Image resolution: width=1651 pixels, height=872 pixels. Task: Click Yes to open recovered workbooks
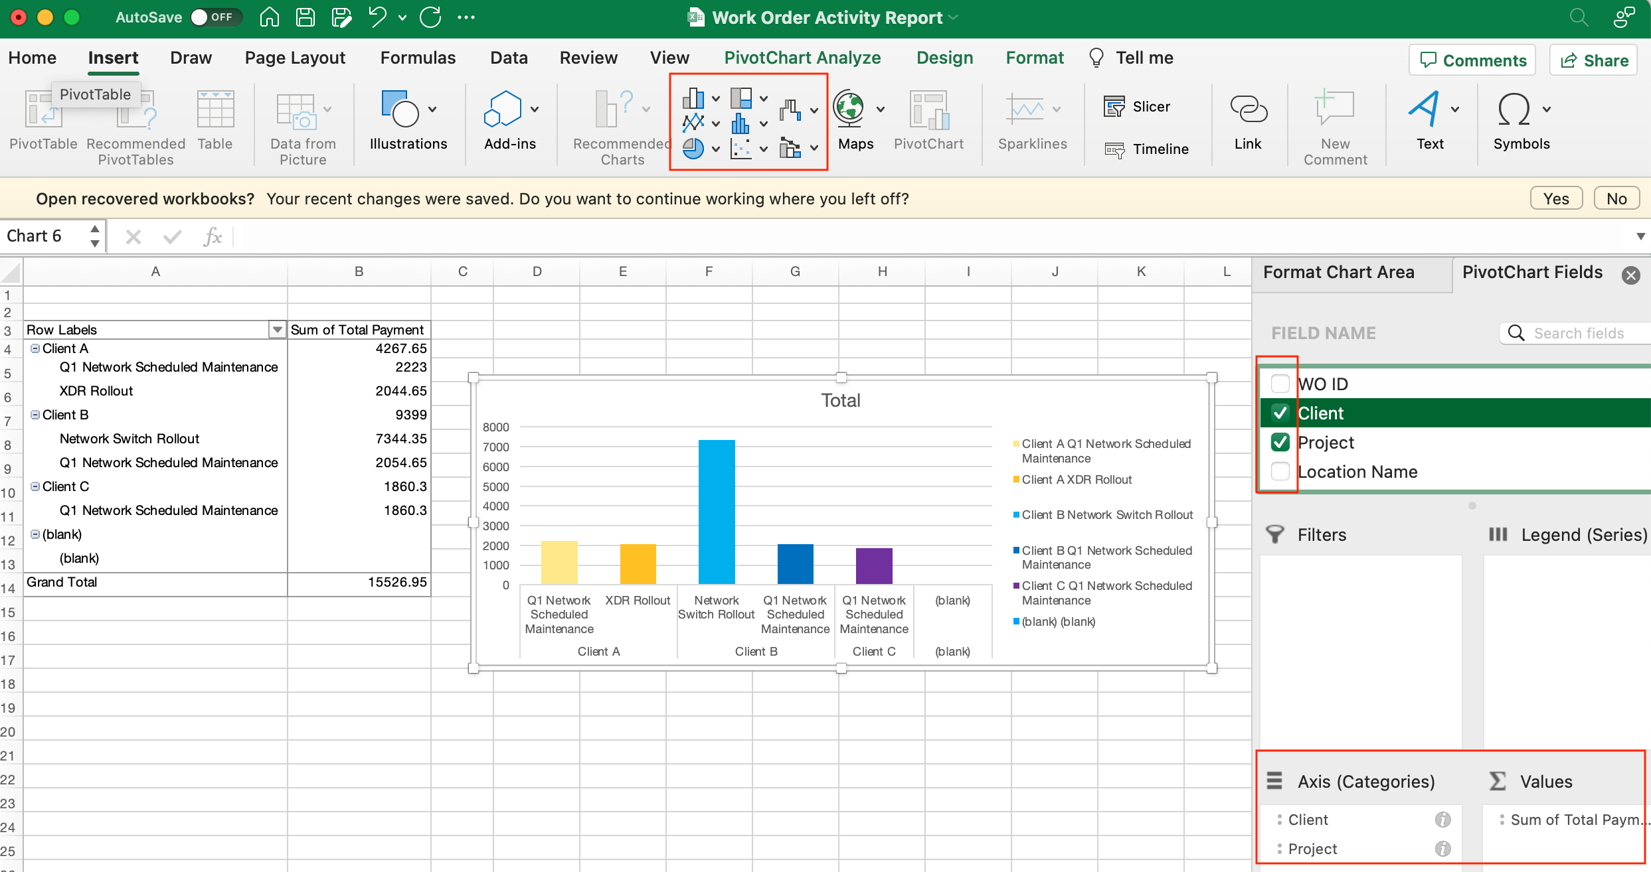(1555, 198)
